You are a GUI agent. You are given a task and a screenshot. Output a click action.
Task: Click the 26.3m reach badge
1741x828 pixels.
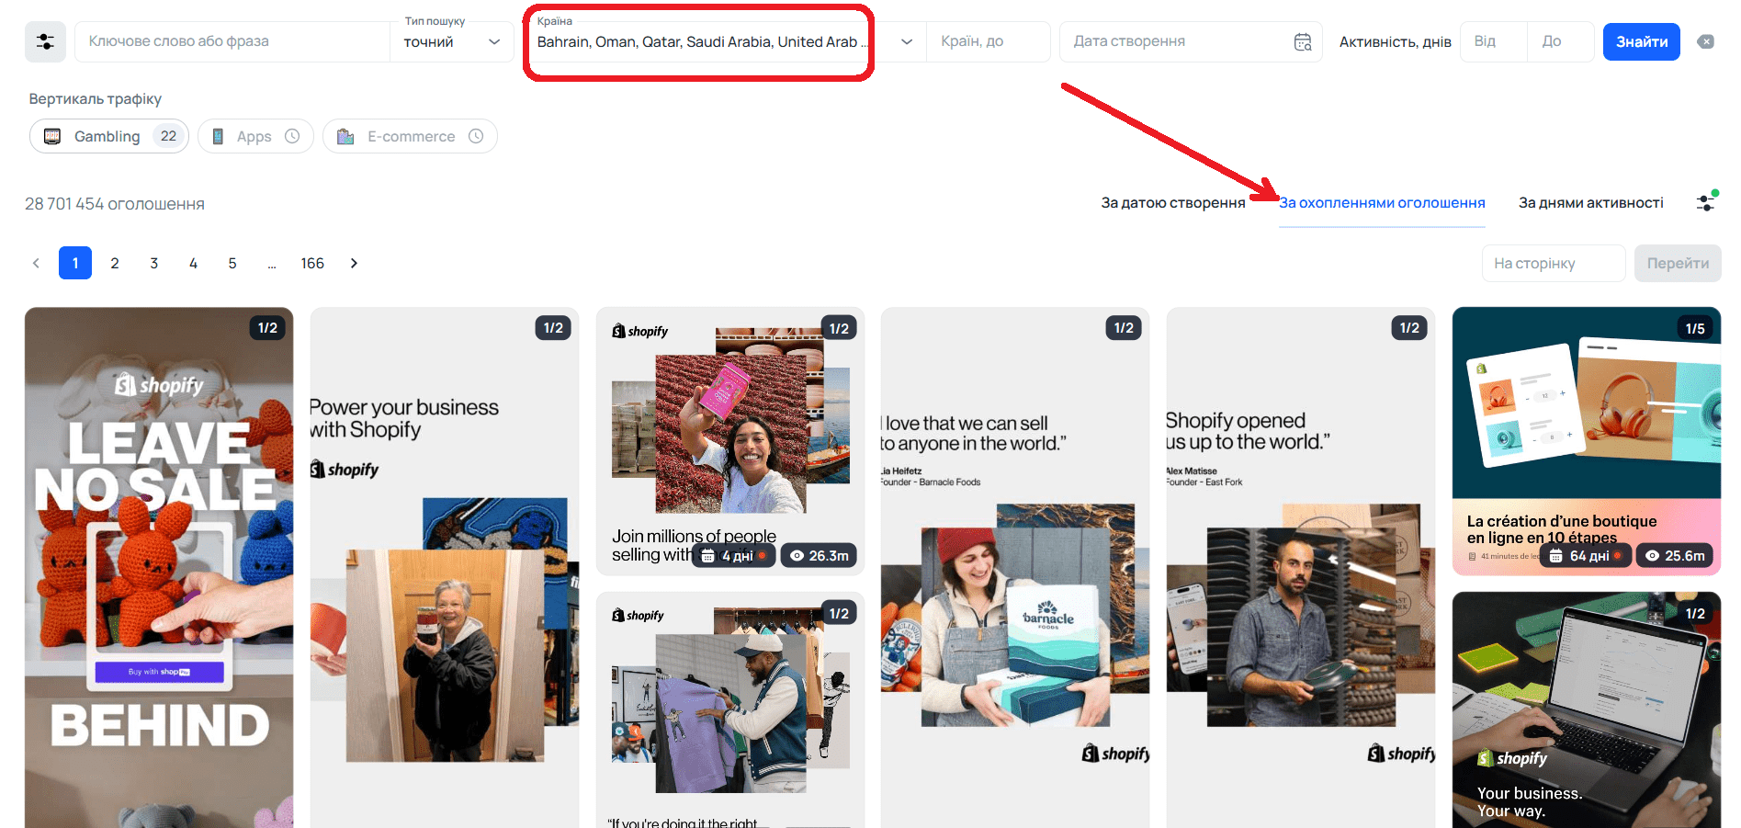pos(819,556)
